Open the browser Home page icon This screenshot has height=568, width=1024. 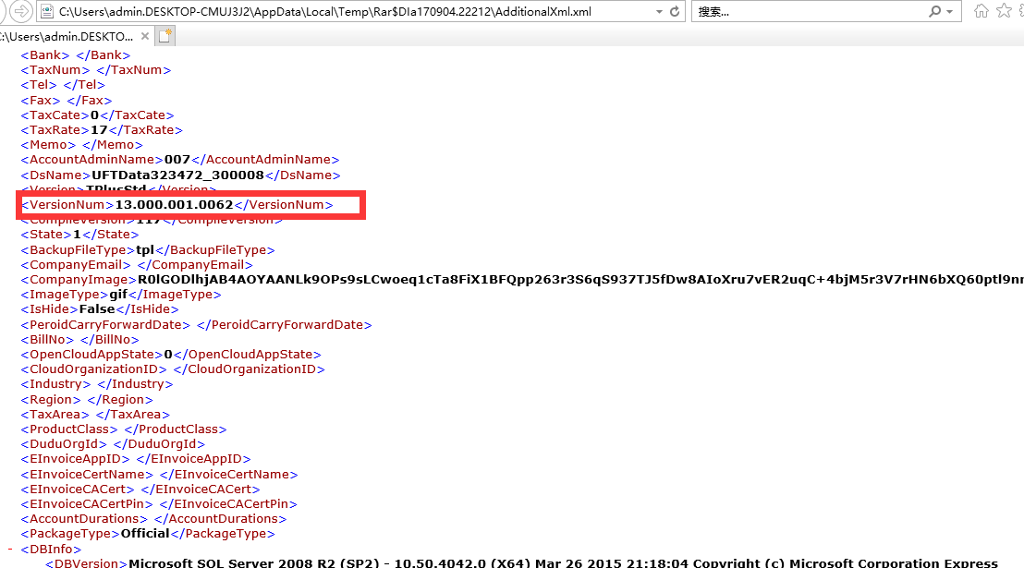[x=981, y=10]
